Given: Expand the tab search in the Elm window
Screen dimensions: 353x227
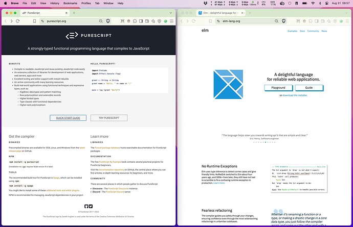Looking at the screenshot, I should [346, 13].
